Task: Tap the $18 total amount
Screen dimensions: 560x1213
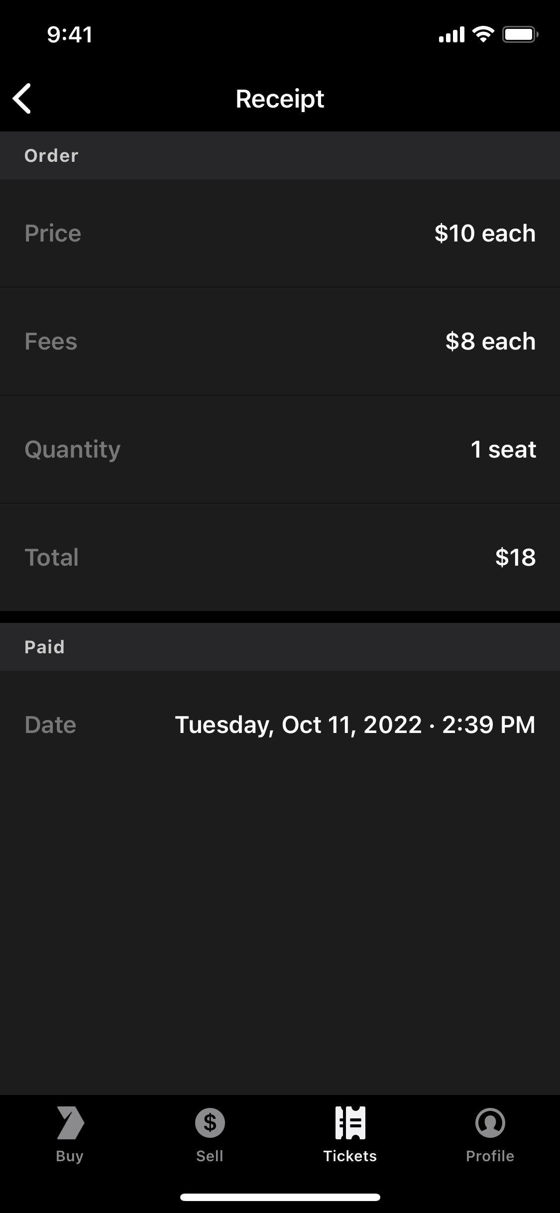Action: 515,557
